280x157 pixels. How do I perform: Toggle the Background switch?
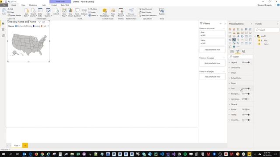click(247, 94)
